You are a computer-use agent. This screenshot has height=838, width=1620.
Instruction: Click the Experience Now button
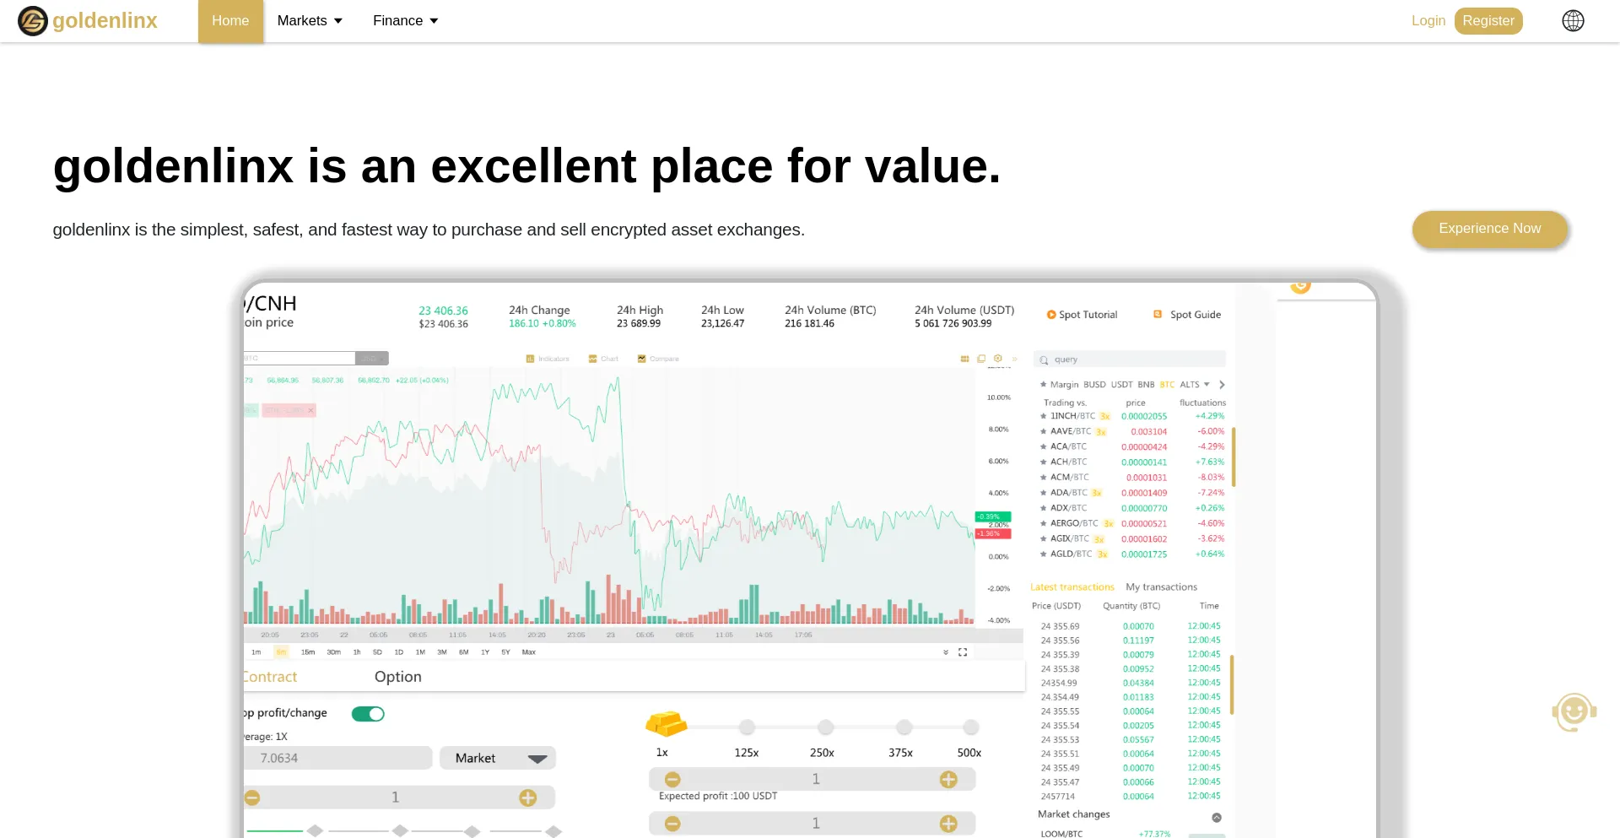(1490, 229)
